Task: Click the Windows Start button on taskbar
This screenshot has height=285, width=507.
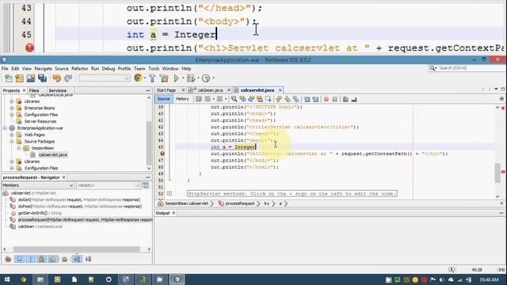Action: [7, 279]
